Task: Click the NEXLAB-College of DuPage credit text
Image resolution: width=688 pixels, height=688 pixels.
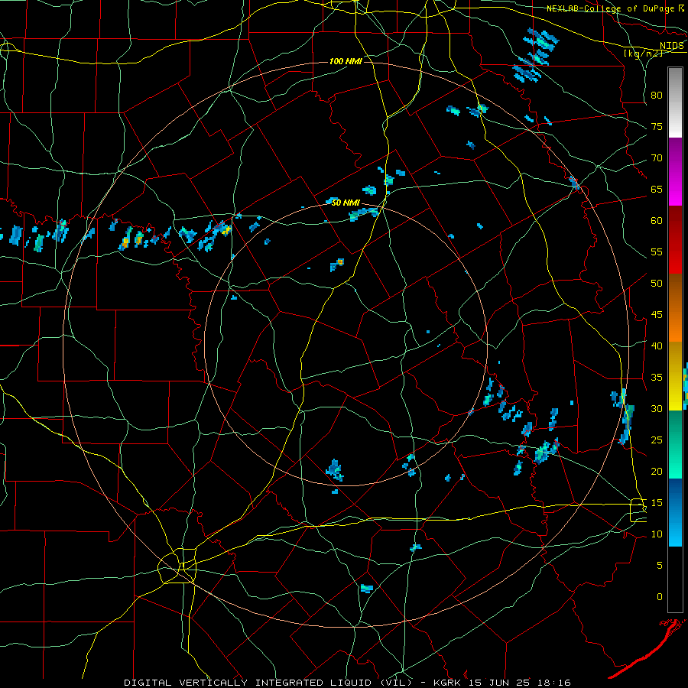Action: [611, 8]
